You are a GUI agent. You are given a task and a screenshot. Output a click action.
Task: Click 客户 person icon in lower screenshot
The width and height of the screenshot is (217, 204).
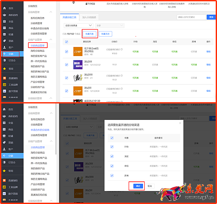tap(4, 149)
